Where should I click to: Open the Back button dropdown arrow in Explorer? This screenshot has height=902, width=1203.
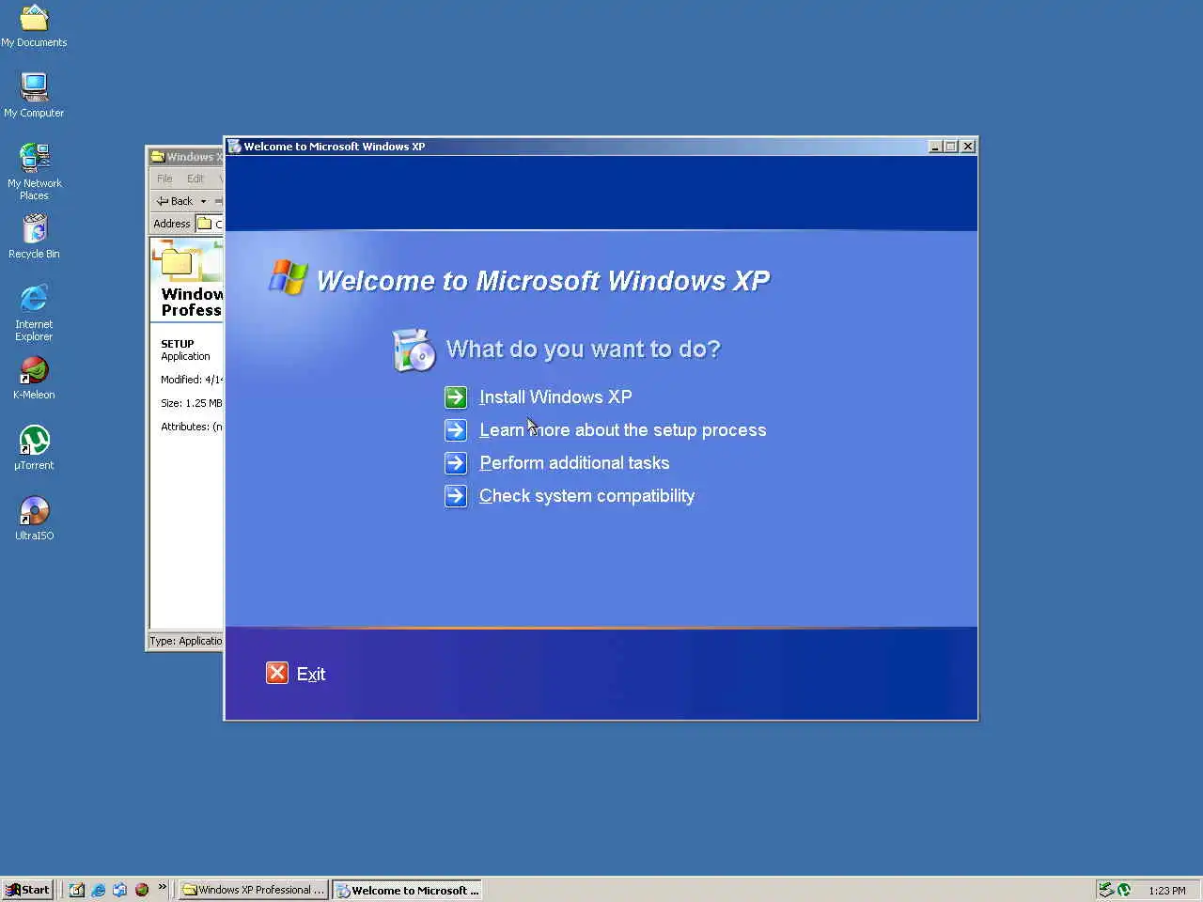(x=203, y=201)
